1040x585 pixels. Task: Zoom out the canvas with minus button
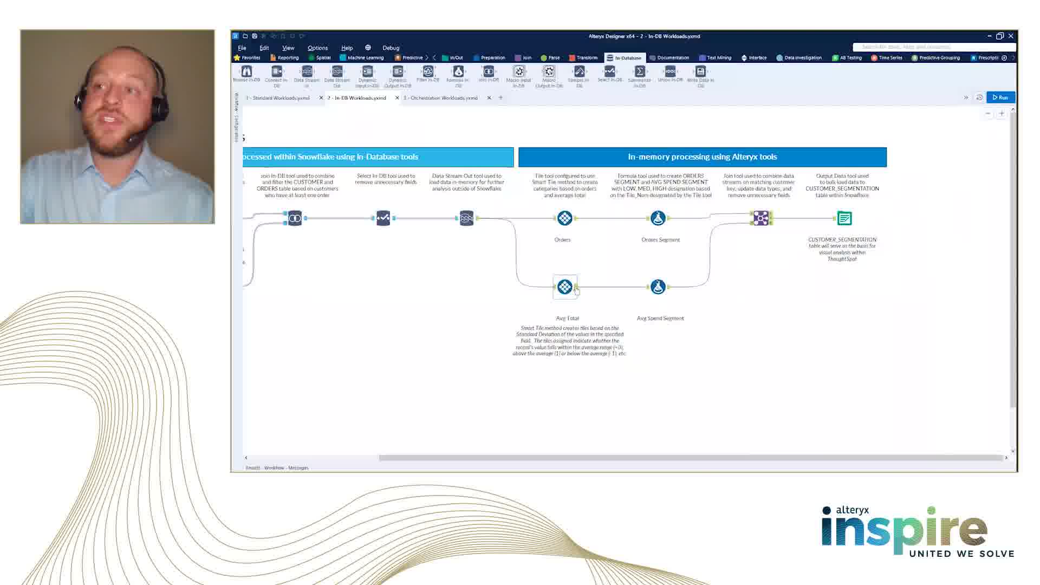(x=988, y=113)
